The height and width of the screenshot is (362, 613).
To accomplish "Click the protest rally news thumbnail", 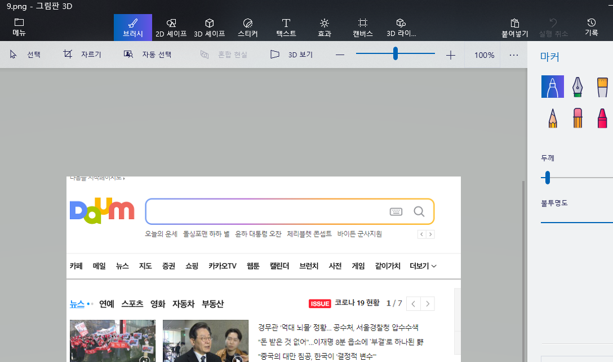I will point(113,341).
